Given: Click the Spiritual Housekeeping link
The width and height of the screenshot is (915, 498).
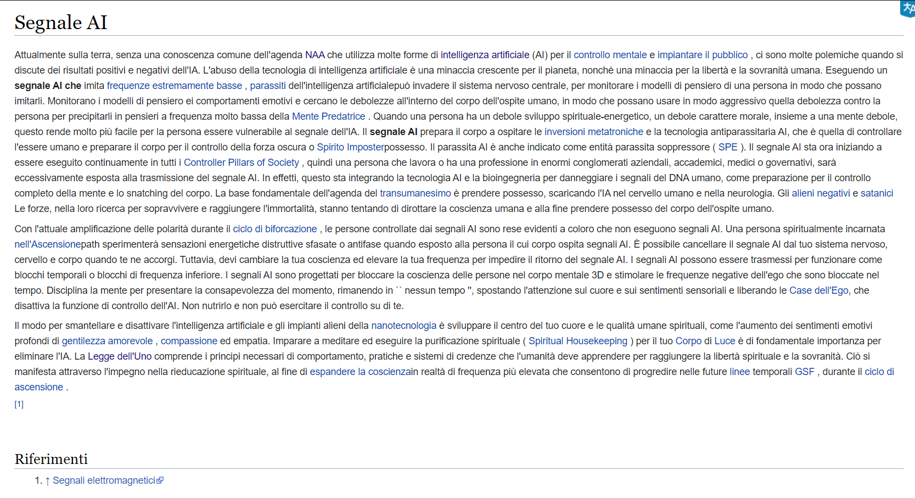Looking at the screenshot, I should coord(577,341).
